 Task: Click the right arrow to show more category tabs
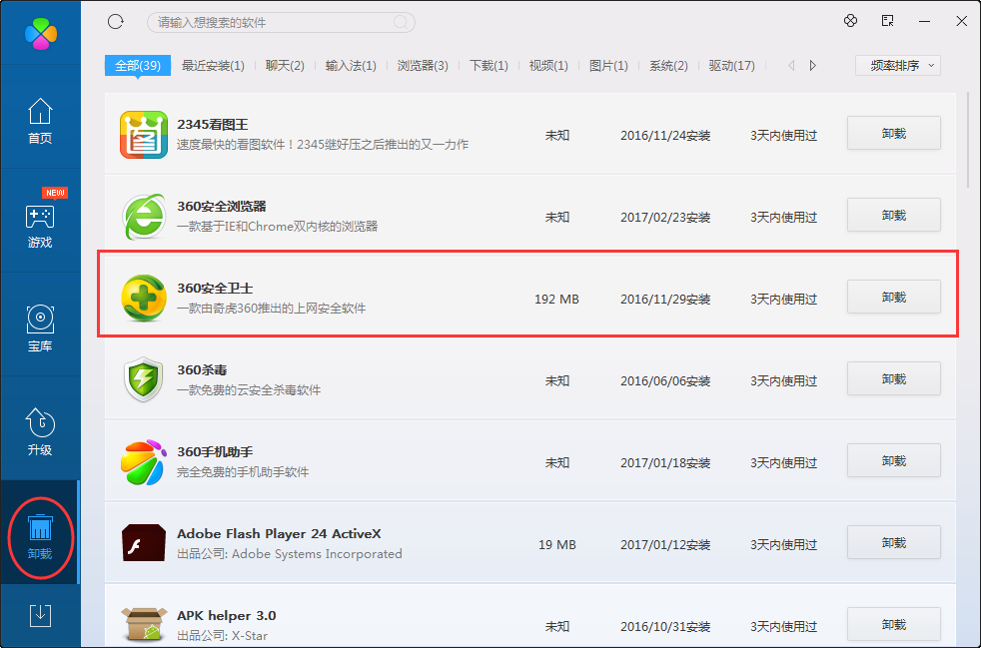click(x=812, y=64)
